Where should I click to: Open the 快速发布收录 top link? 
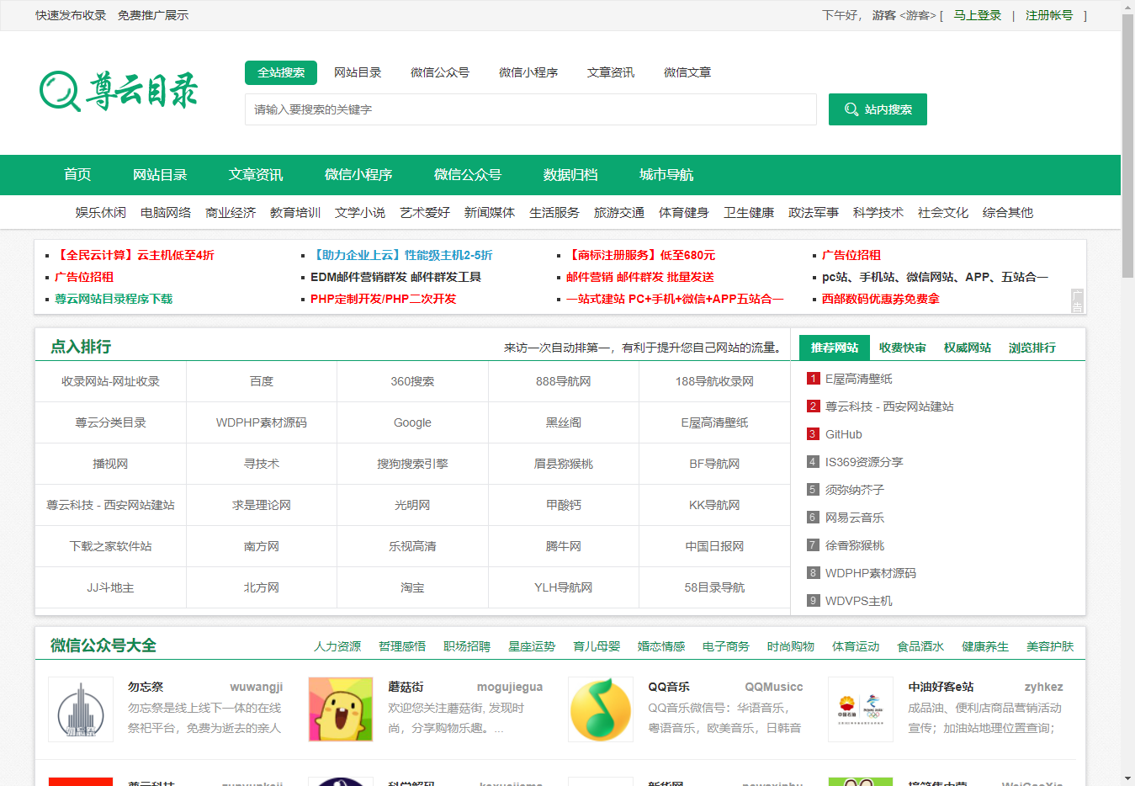71,15
